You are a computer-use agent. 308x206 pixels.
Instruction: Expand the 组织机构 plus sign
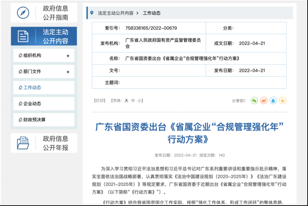click(x=68, y=56)
